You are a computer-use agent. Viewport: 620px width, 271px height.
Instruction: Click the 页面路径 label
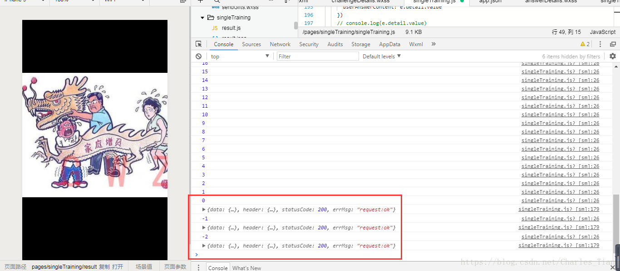15,267
